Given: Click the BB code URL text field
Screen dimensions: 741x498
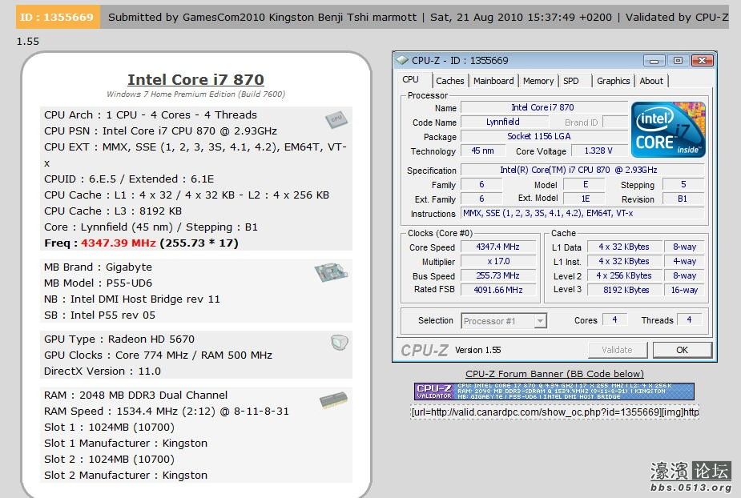Looking at the screenshot, I should [x=555, y=412].
